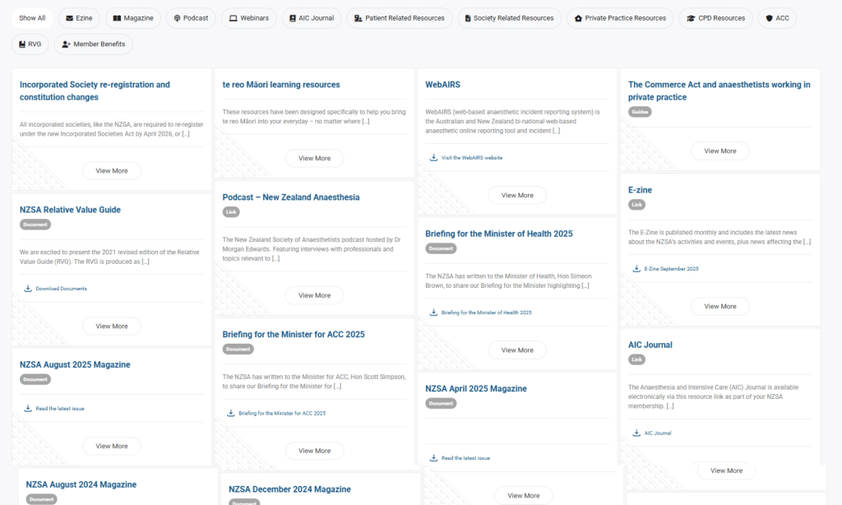Image resolution: width=842 pixels, height=505 pixels.
Task: Filter resources by Webinars
Action: coord(248,18)
